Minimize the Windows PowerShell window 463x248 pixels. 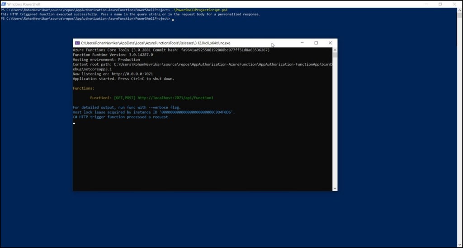pyautogui.click(x=424, y=4)
